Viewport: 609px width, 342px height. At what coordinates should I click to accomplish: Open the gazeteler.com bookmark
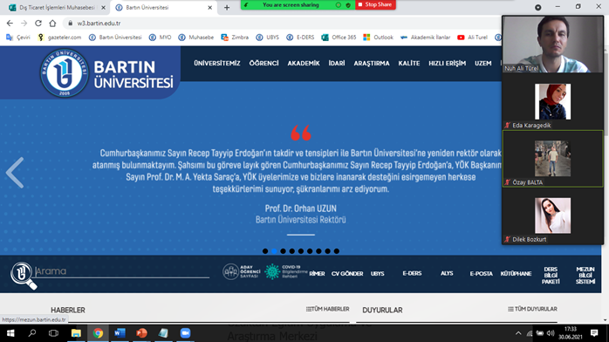60,38
